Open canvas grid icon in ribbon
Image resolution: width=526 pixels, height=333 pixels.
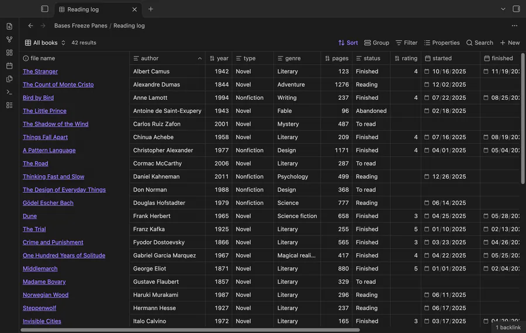click(9, 53)
